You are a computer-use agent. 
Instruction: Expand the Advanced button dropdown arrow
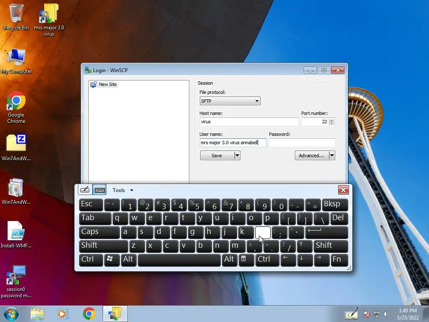pos(332,156)
